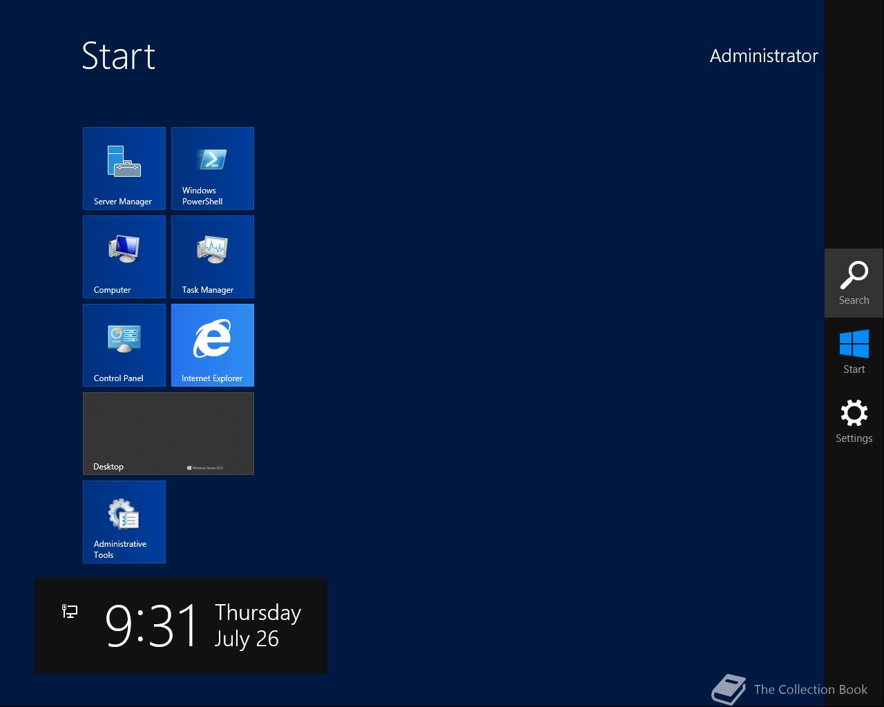Click the Start charm with Windows logo
Screen dimensions: 884x707
(x=854, y=352)
